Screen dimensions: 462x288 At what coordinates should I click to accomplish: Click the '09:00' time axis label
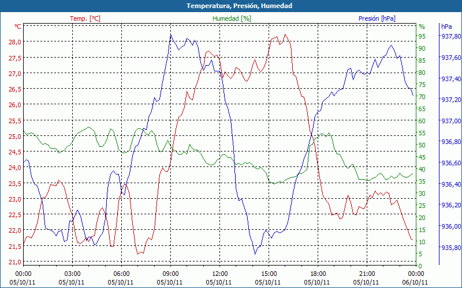[x=170, y=274]
